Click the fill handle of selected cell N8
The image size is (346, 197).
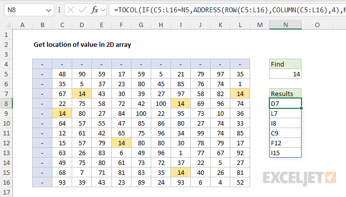point(301,108)
